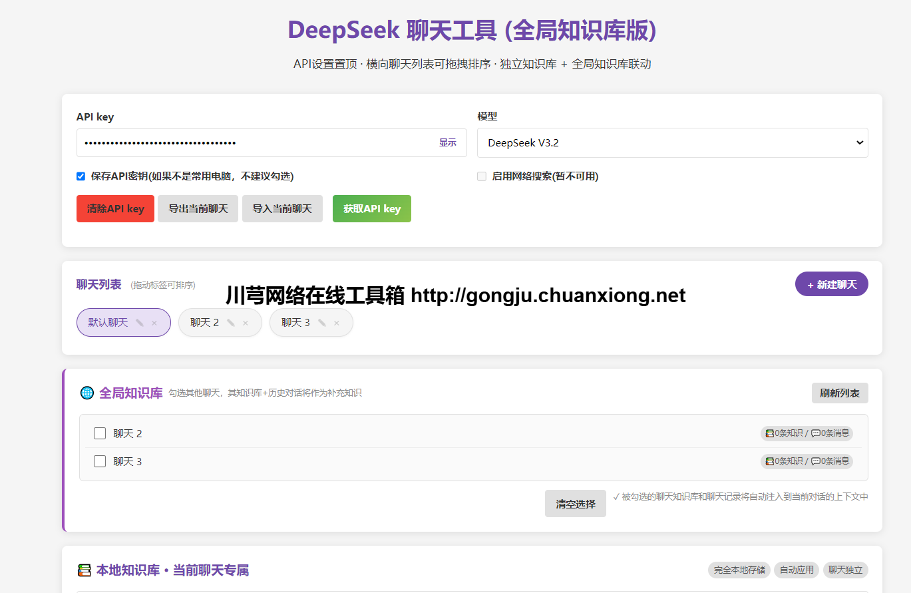911x593 pixels.
Task: Switch to the 默认聊天 chat tab
Action: (124, 323)
